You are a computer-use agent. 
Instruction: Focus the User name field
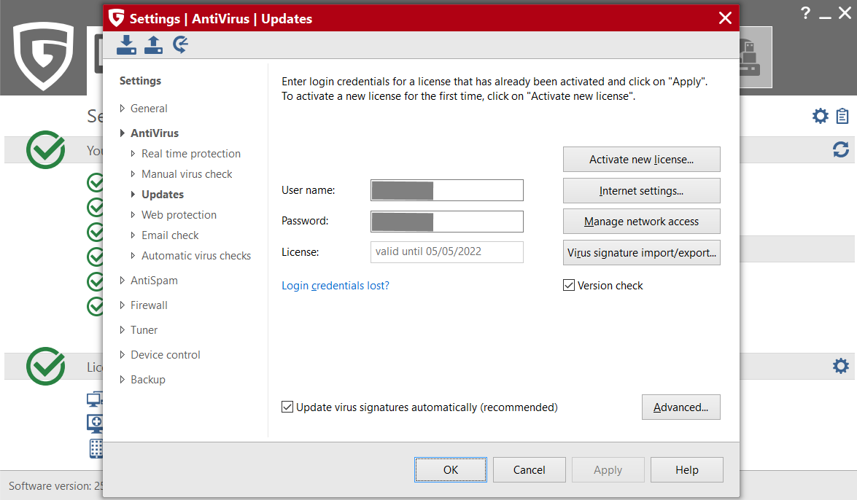pos(447,190)
